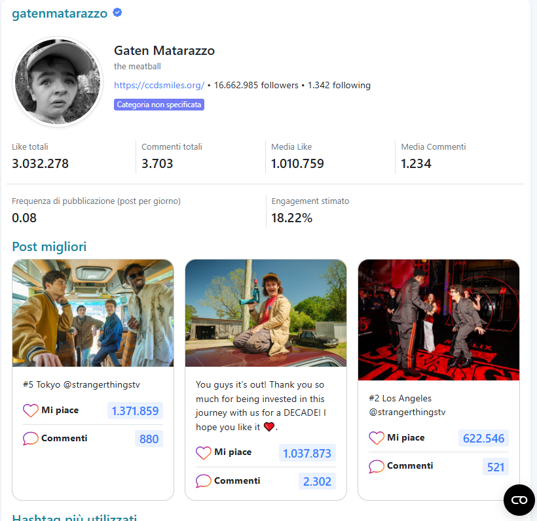Open the #5 Tokyo post image
The height and width of the screenshot is (521, 537).
click(x=93, y=312)
